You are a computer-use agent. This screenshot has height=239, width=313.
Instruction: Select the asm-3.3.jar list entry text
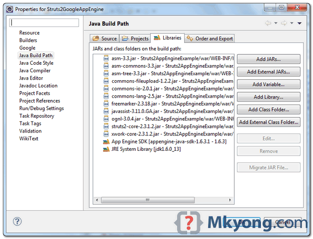[x=173, y=58]
